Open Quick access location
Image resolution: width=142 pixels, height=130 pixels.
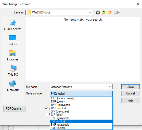pos(13,25)
